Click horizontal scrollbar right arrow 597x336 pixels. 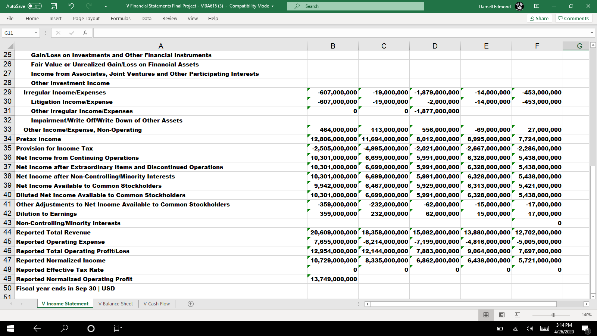point(586,304)
